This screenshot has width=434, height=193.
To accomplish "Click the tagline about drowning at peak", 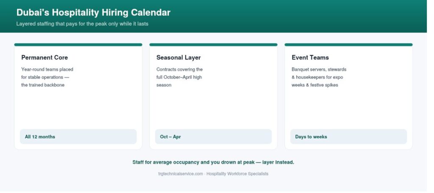I will [214, 163].
